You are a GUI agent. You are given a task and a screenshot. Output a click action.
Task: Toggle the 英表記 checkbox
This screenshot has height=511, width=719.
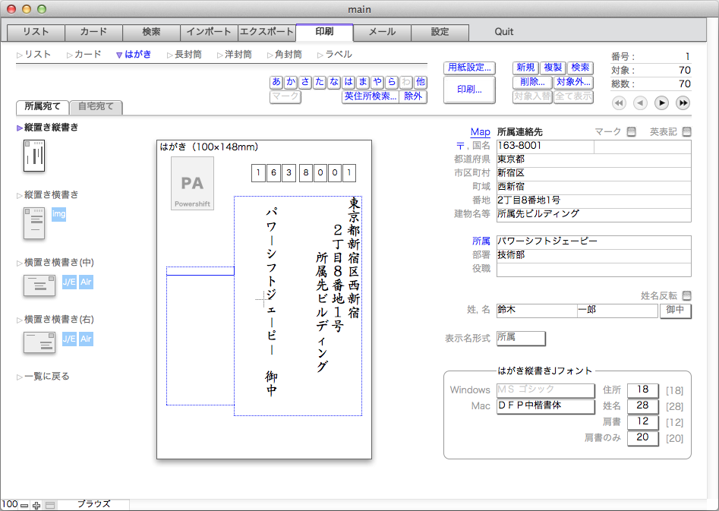click(686, 132)
